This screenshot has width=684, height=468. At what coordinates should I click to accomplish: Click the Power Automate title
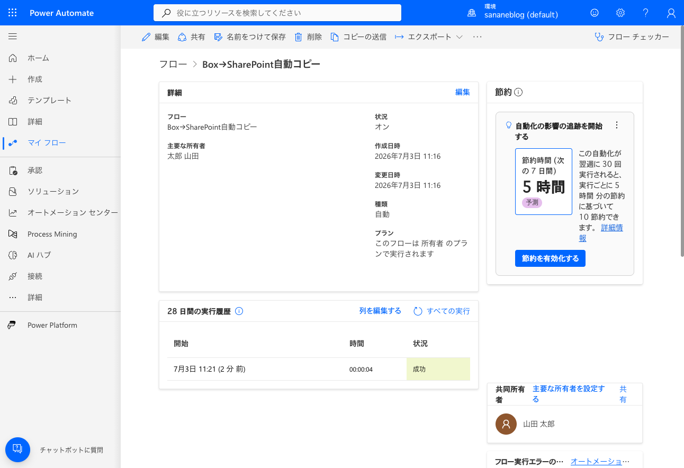[61, 13]
